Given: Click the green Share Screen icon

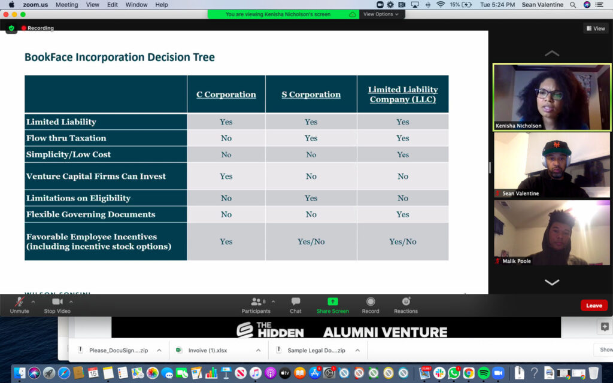Looking at the screenshot, I should [332, 302].
